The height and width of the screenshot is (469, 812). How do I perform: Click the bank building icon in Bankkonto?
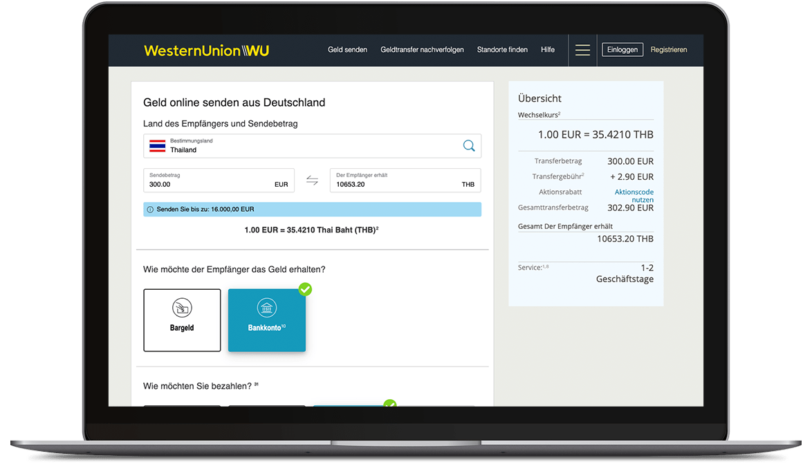[x=267, y=308]
